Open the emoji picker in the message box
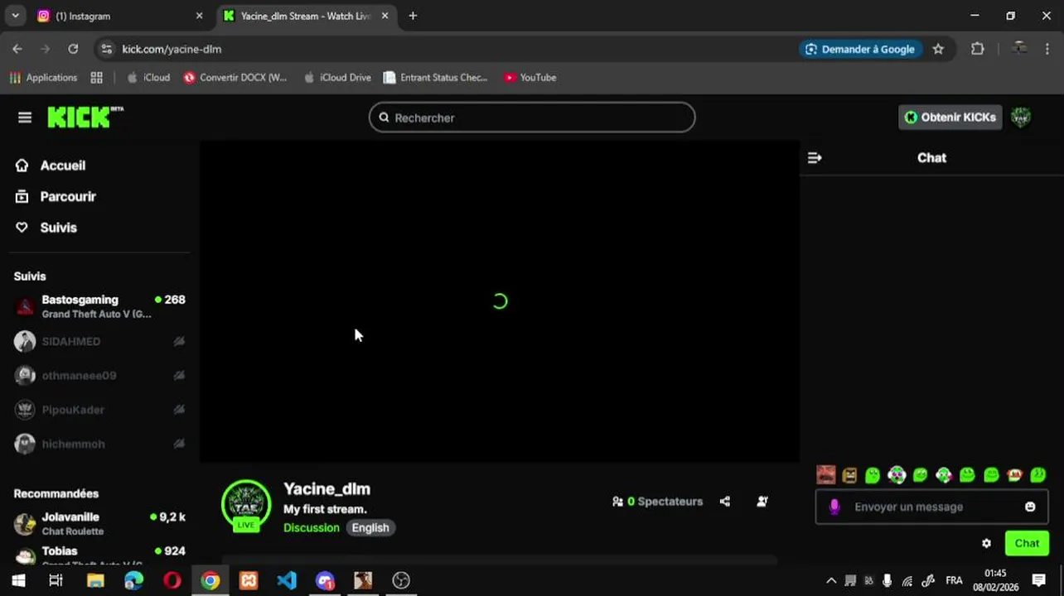 (1030, 507)
